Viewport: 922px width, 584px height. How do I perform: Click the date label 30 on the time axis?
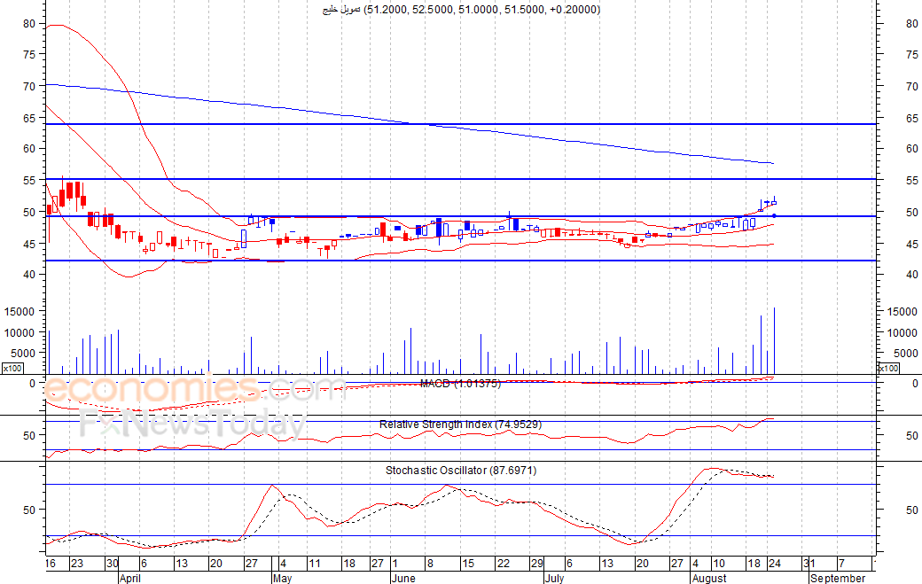[x=113, y=564]
